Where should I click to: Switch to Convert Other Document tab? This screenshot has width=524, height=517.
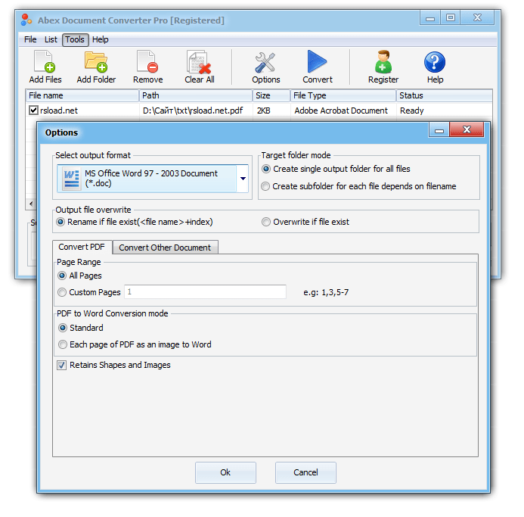(x=165, y=248)
